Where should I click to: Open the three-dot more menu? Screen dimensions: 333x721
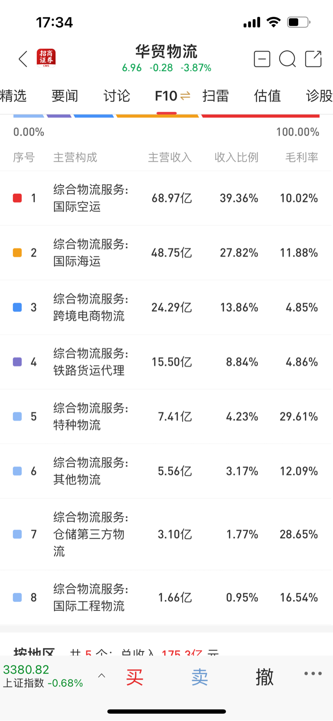pyautogui.click(x=313, y=673)
